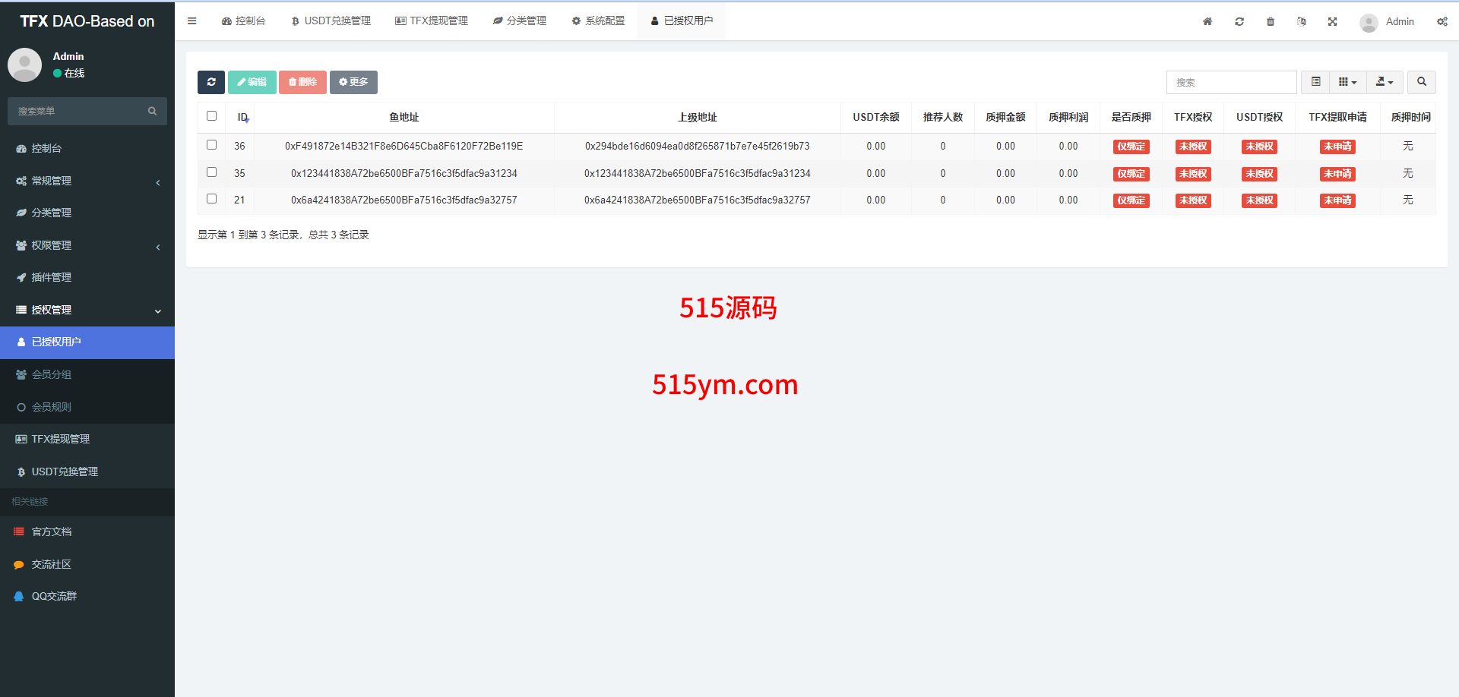
Task: Toggle the sidebar hamburger menu
Action: (x=191, y=21)
